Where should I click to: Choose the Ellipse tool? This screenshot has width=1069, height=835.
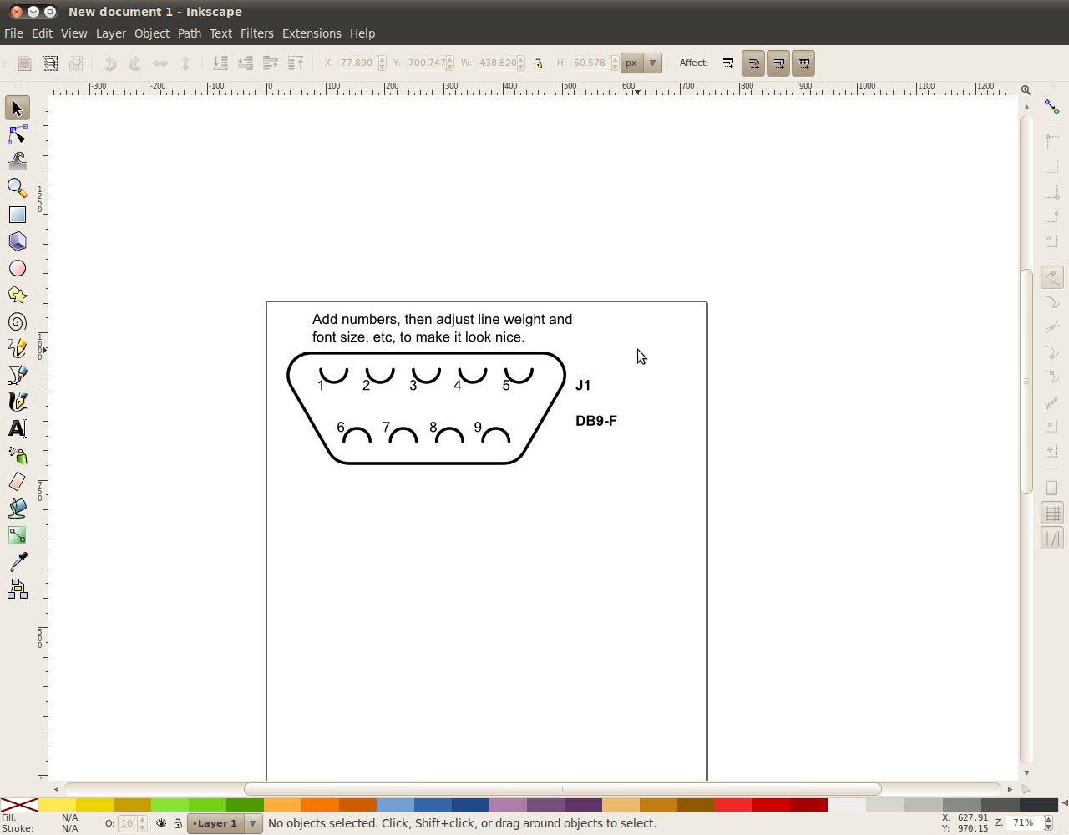16,268
